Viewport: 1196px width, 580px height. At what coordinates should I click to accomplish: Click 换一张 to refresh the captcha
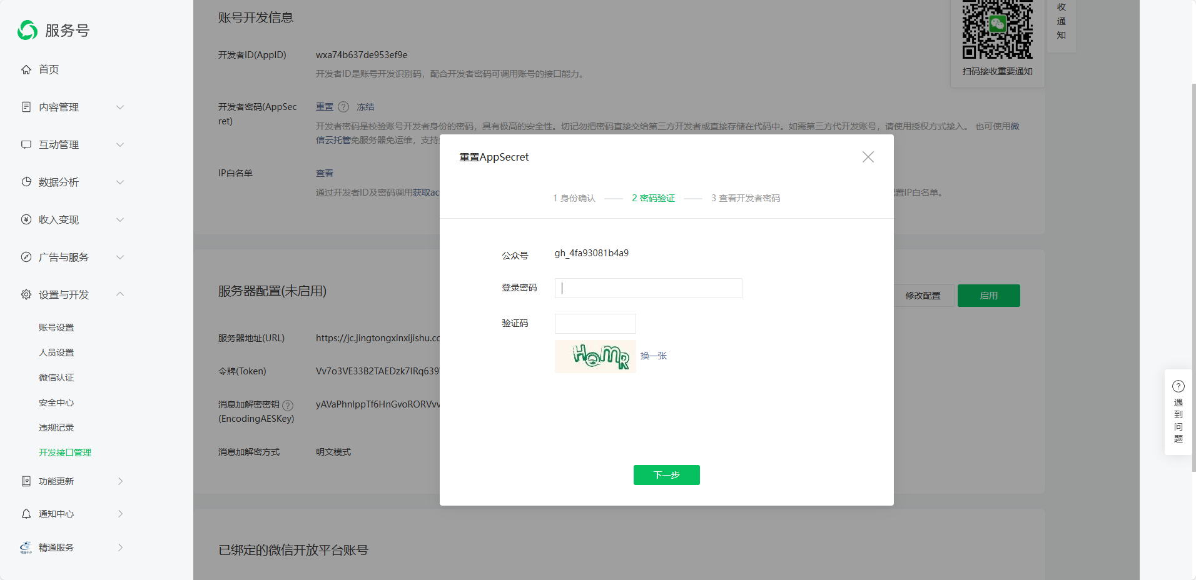[653, 356]
